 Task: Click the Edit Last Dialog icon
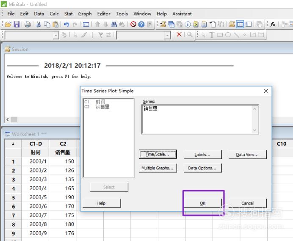click(86, 24)
